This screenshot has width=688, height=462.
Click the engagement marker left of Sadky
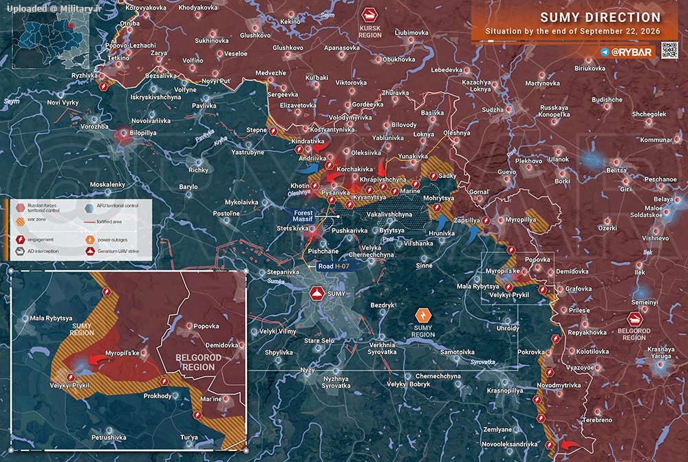pos(433,176)
